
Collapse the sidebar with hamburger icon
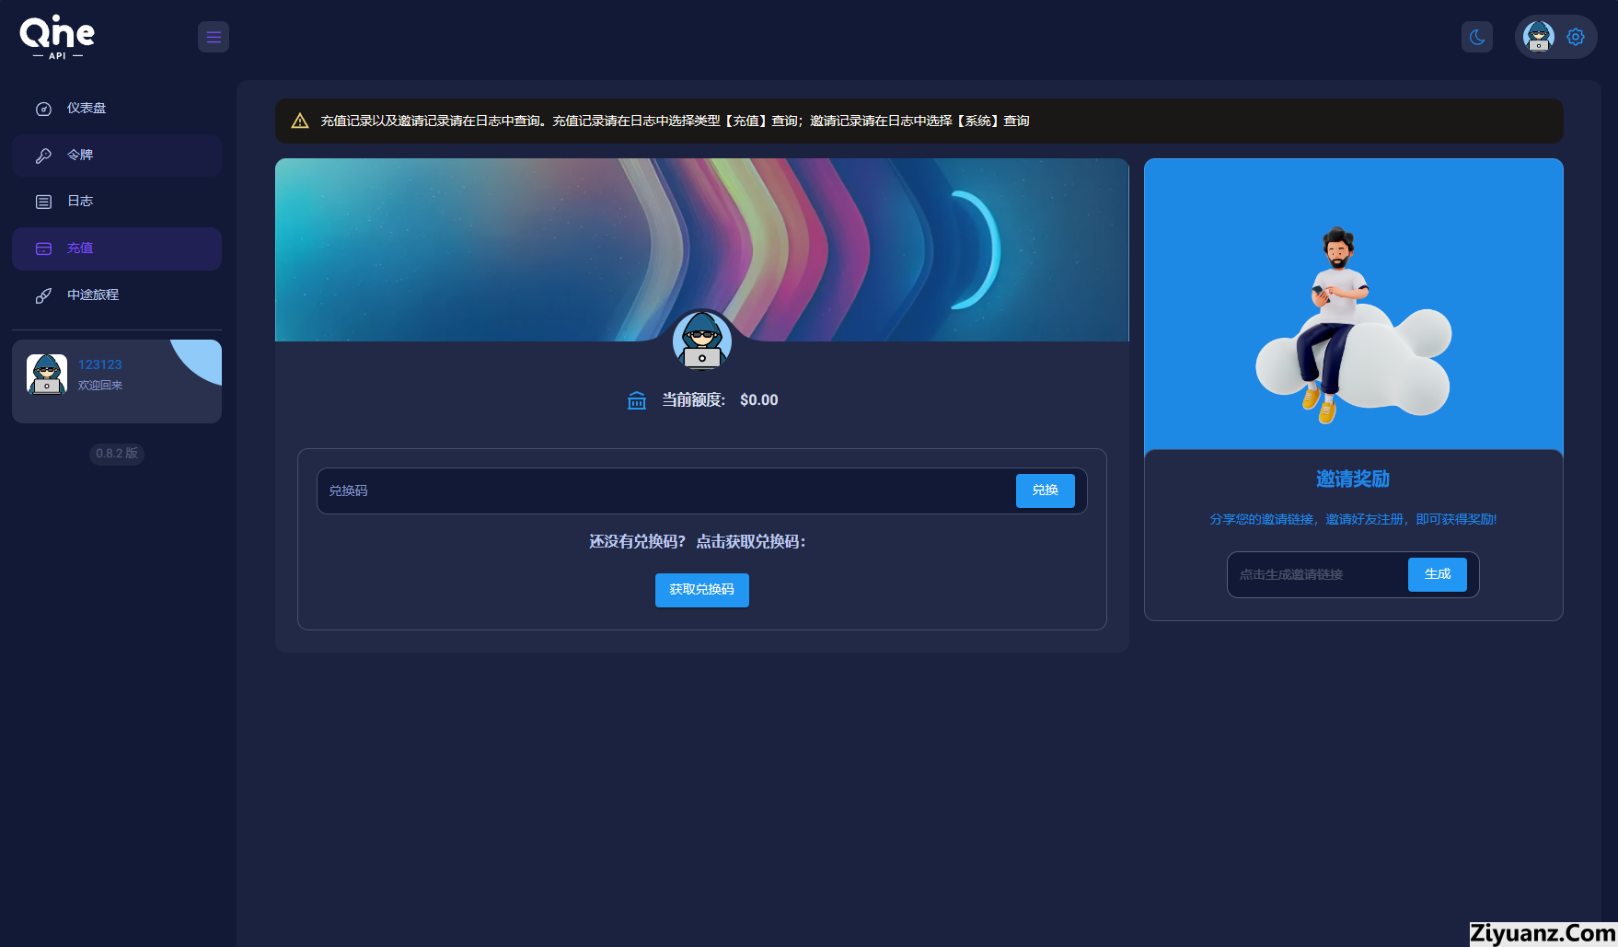pos(214,37)
